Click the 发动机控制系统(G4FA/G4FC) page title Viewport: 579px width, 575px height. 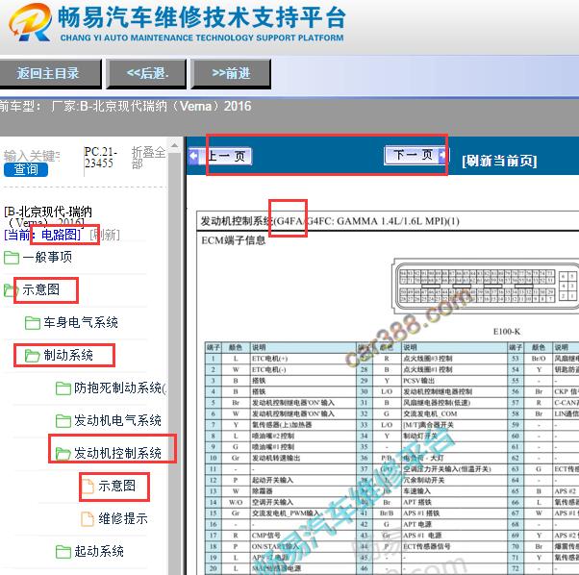tap(330, 221)
